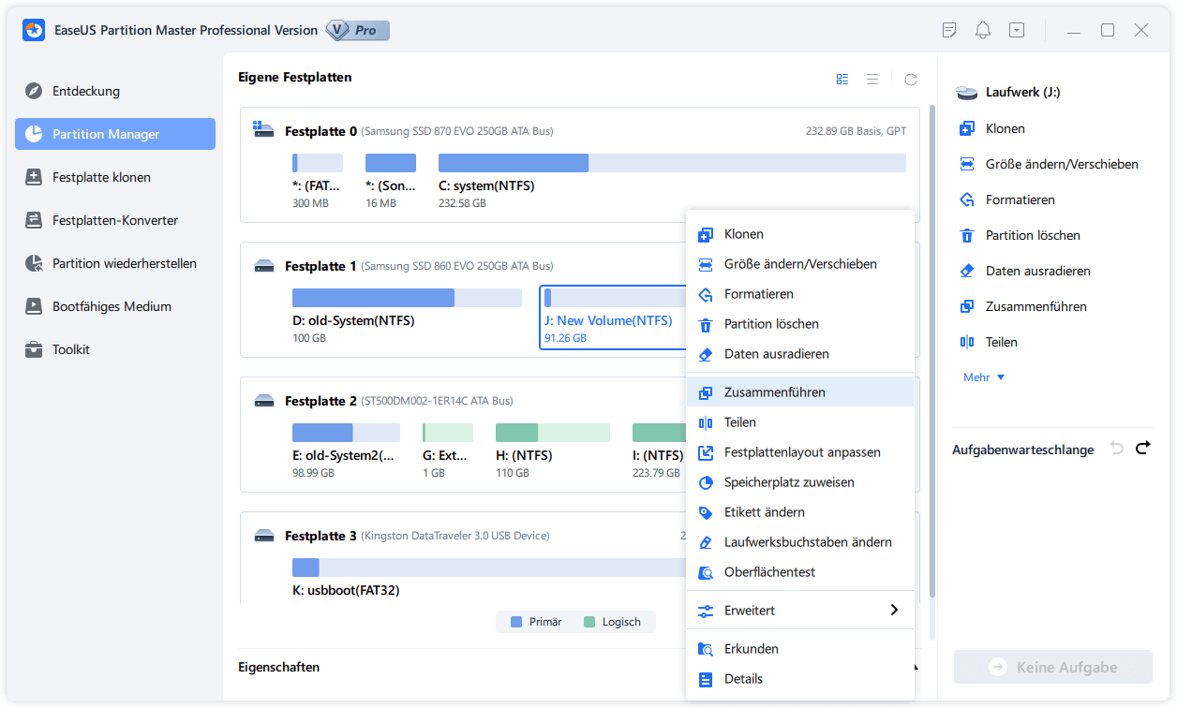The width and height of the screenshot is (1177, 708).
Task: Choose Zusammenführen in the context menu
Action: coord(800,392)
